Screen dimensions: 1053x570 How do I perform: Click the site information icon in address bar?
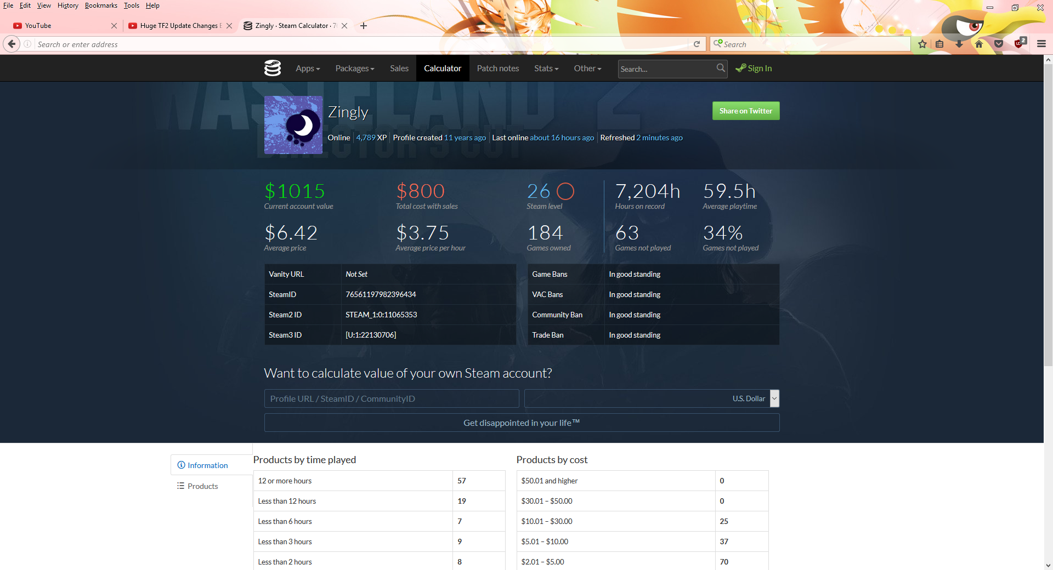[x=27, y=44]
